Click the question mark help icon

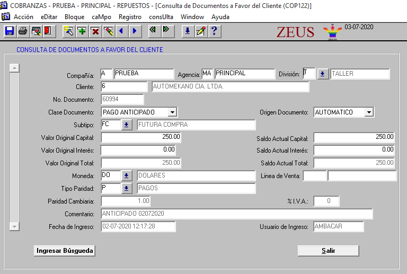click(x=214, y=31)
